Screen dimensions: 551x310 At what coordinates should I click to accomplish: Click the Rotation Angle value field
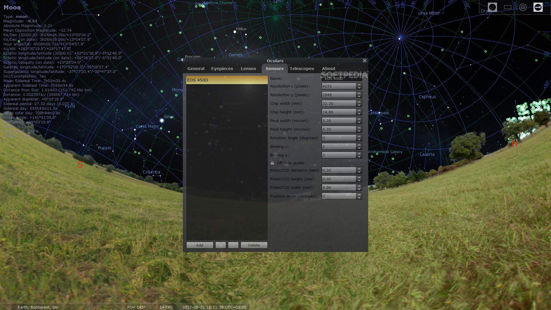tap(339, 138)
